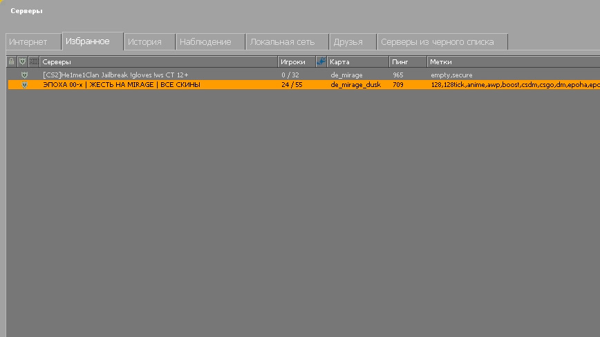Viewport: 600px width, 337px height.
Task: Sort servers by Карта column
Action: (x=358, y=61)
